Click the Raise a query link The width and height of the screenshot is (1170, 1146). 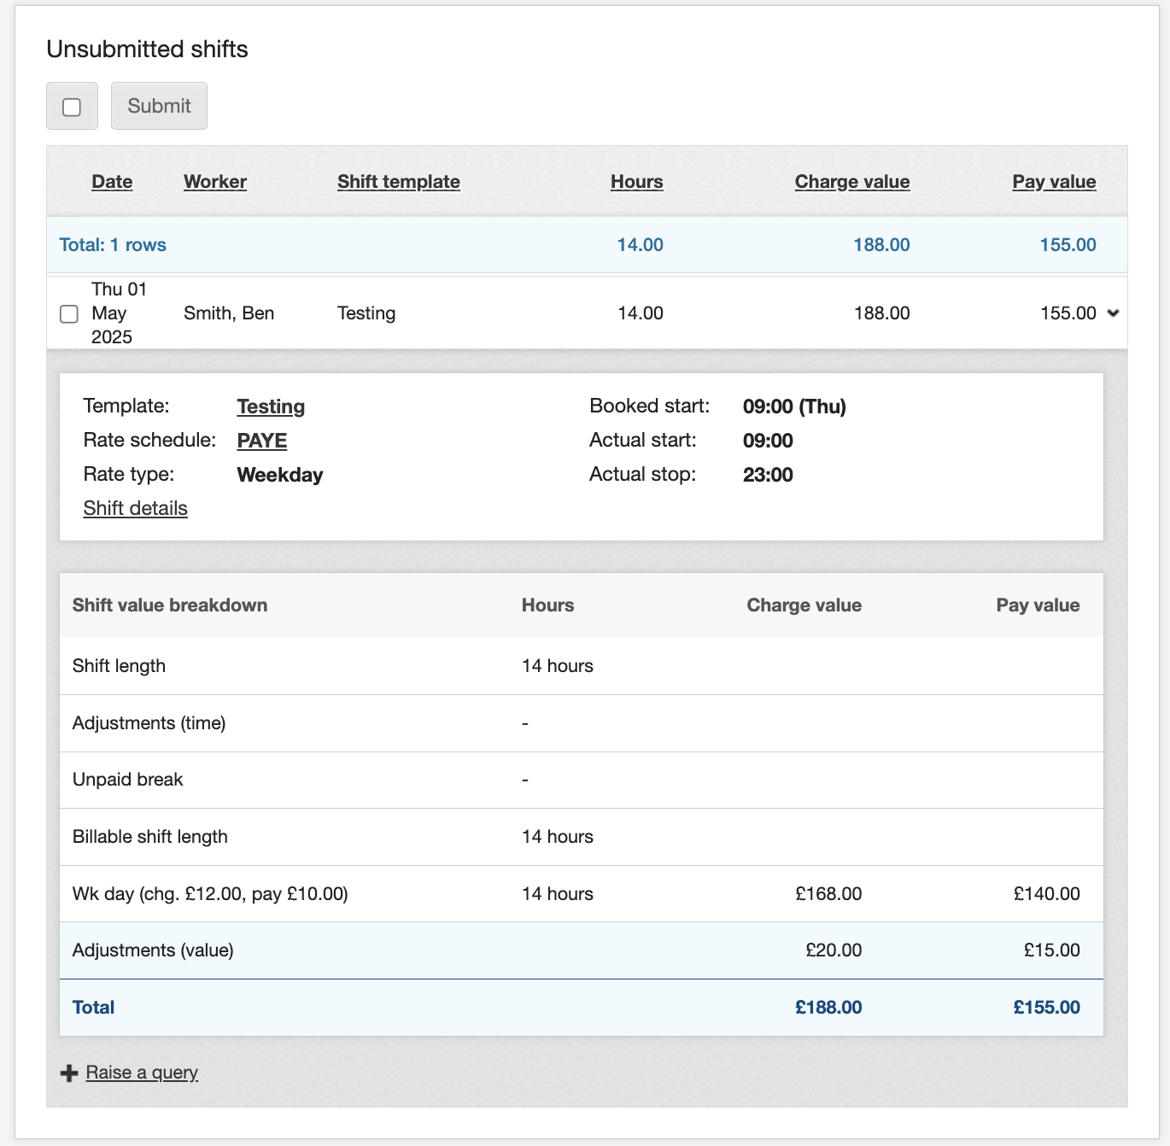coord(142,1073)
